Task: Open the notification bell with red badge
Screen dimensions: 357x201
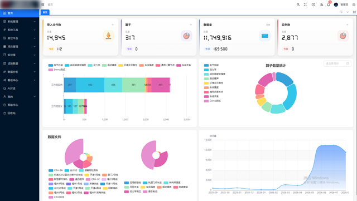Action: [329, 4]
